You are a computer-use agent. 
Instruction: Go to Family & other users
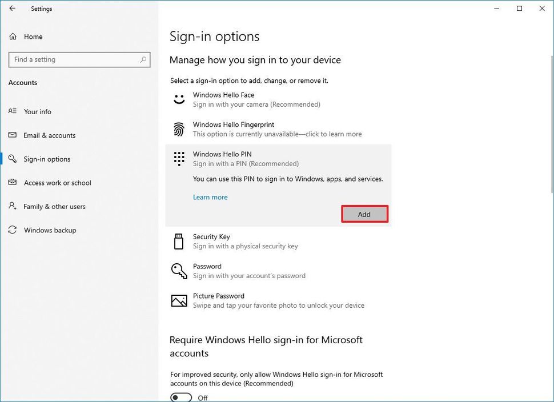[54, 207]
